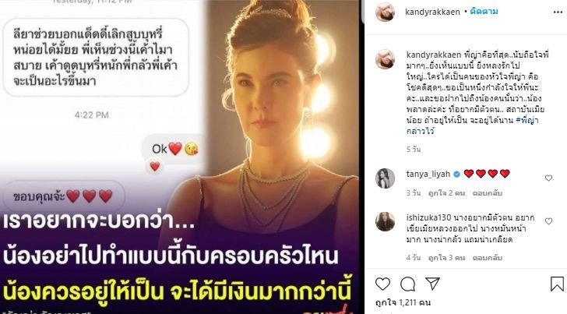
Task: Click the ติดตาม follow button
Action: pos(484,12)
